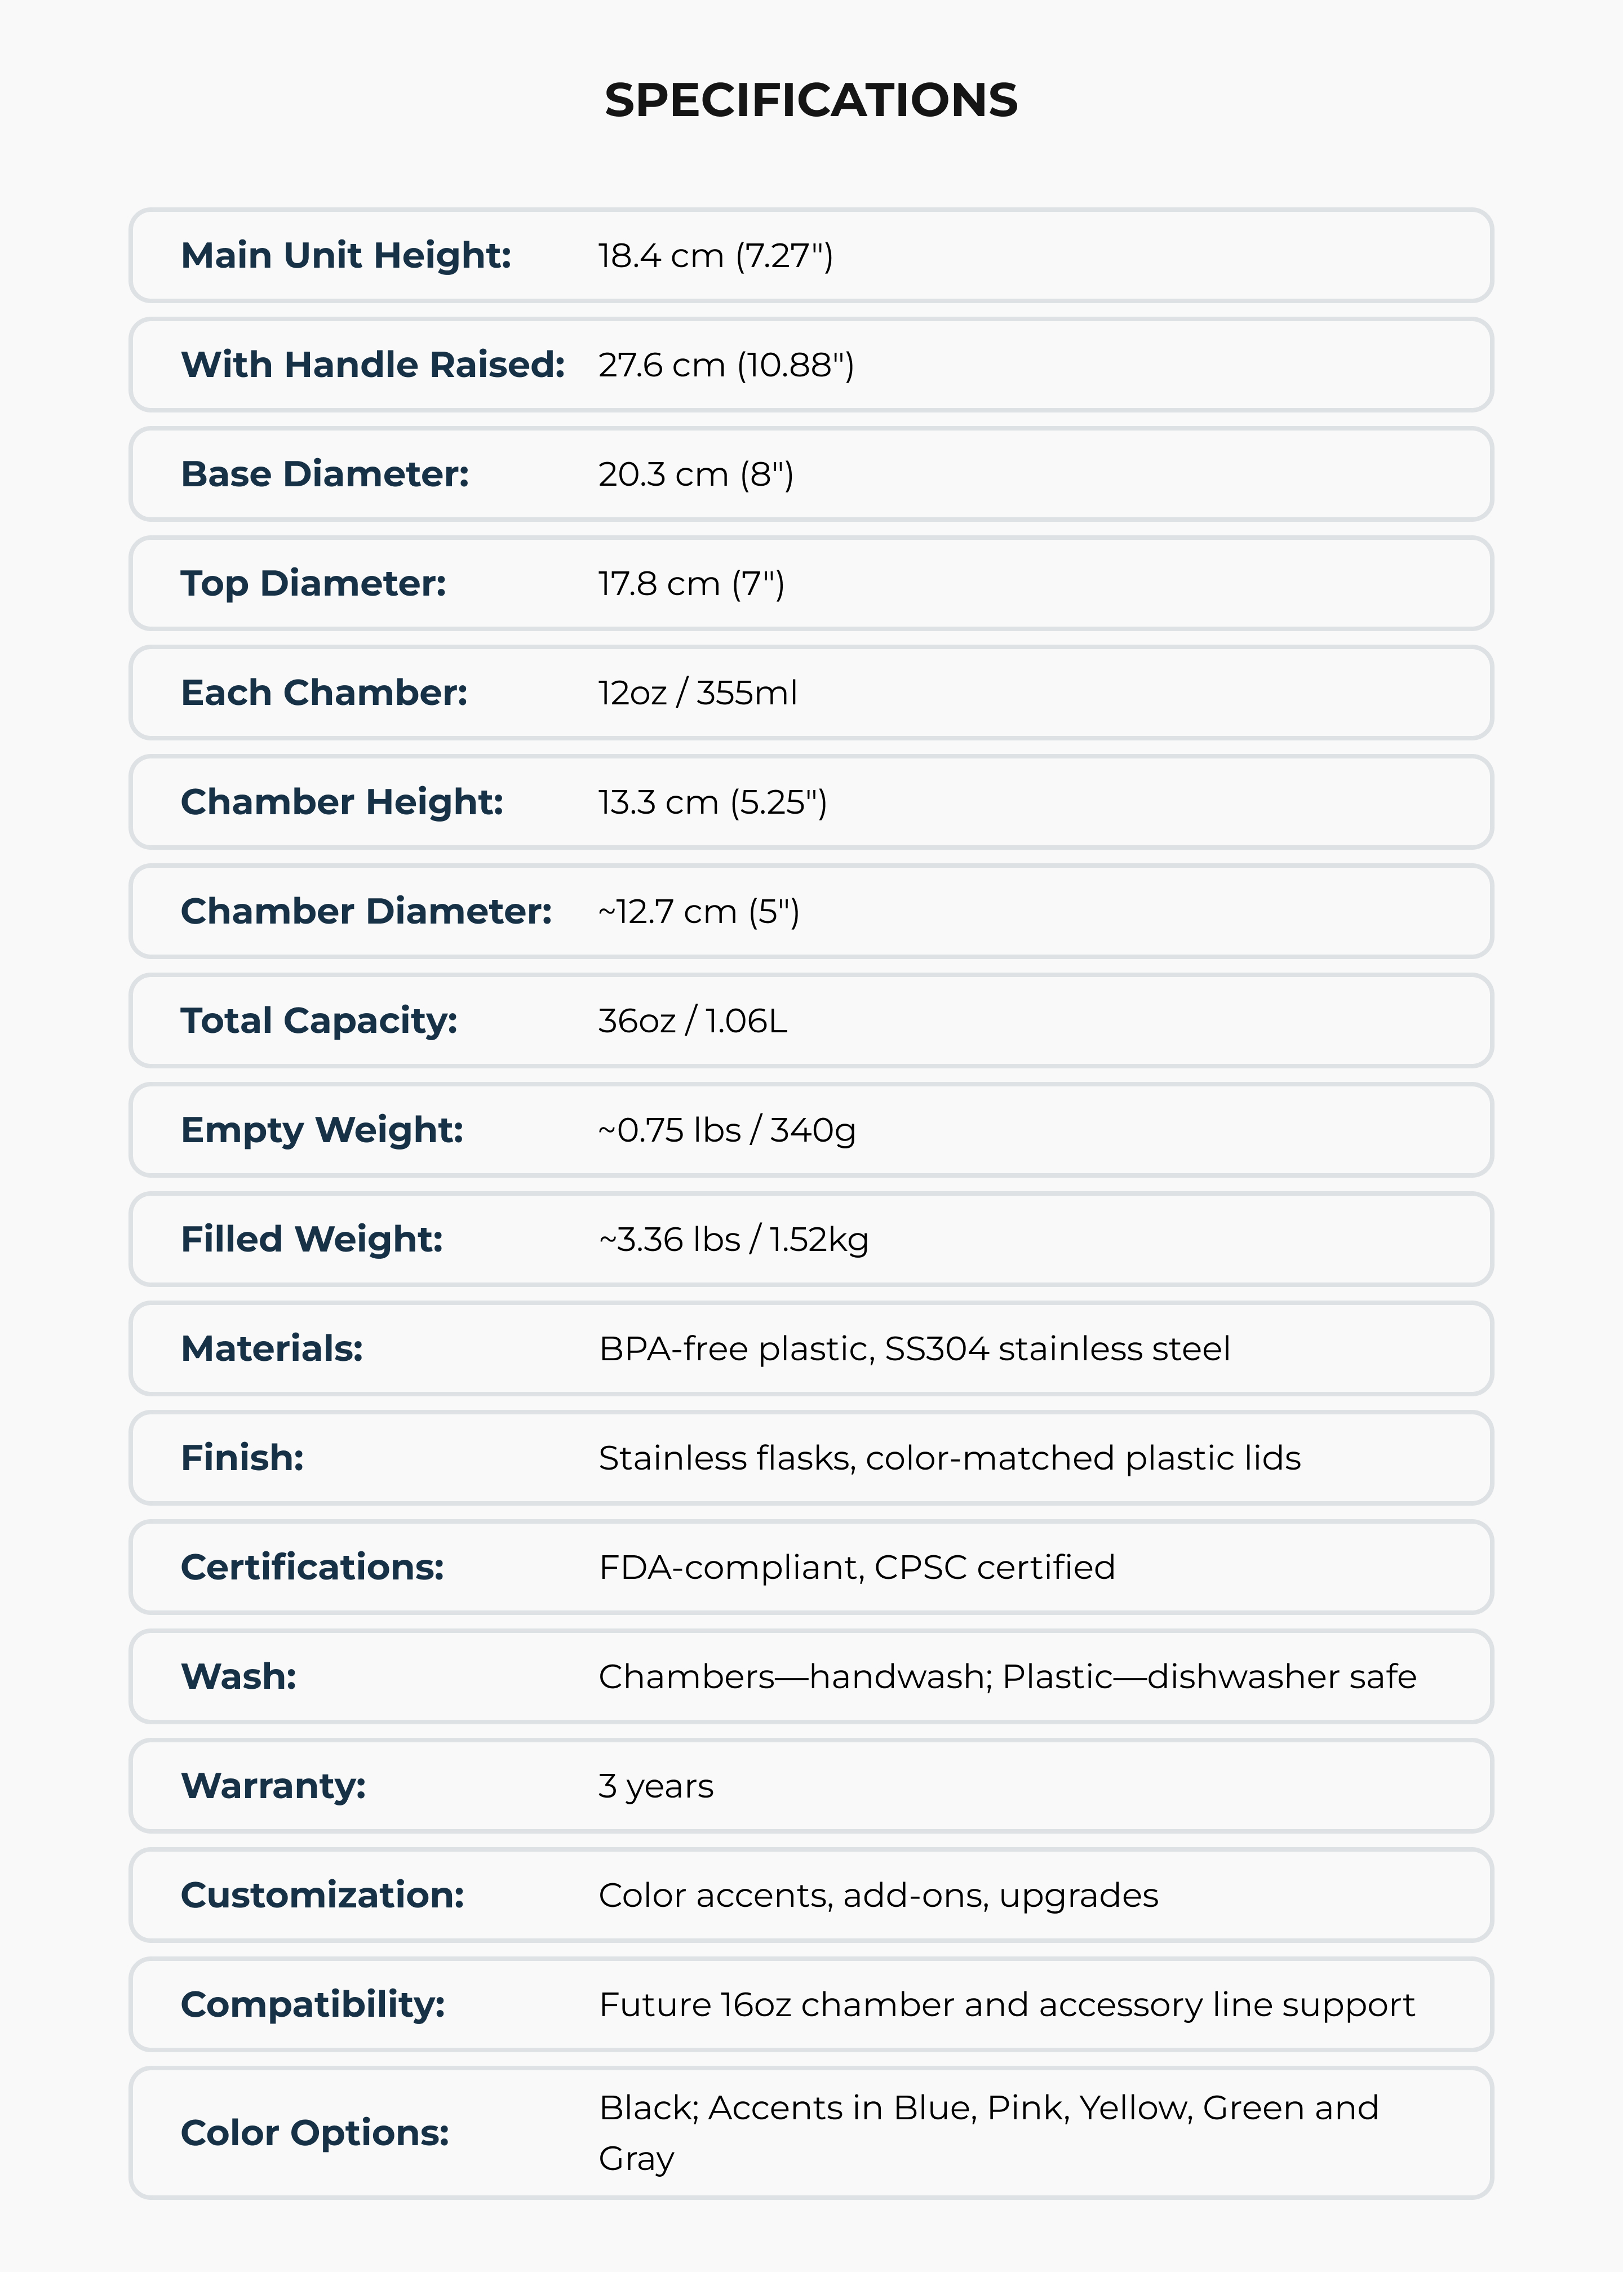The width and height of the screenshot is (1623, 2272).
Task: Select the FDA-compliant, CPSC certified text
Action: tap(857, 1568)
